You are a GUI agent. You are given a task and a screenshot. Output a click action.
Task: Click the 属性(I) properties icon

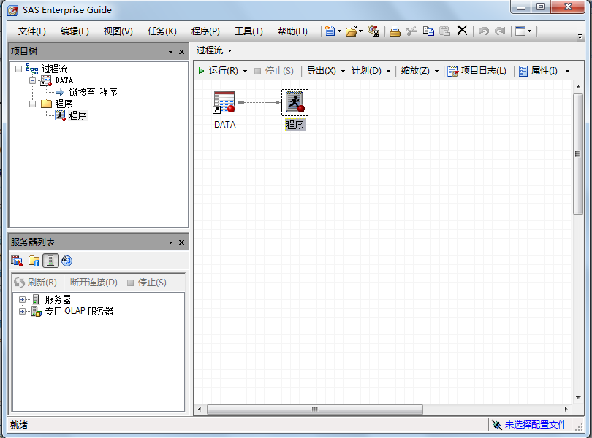[523, 71]
